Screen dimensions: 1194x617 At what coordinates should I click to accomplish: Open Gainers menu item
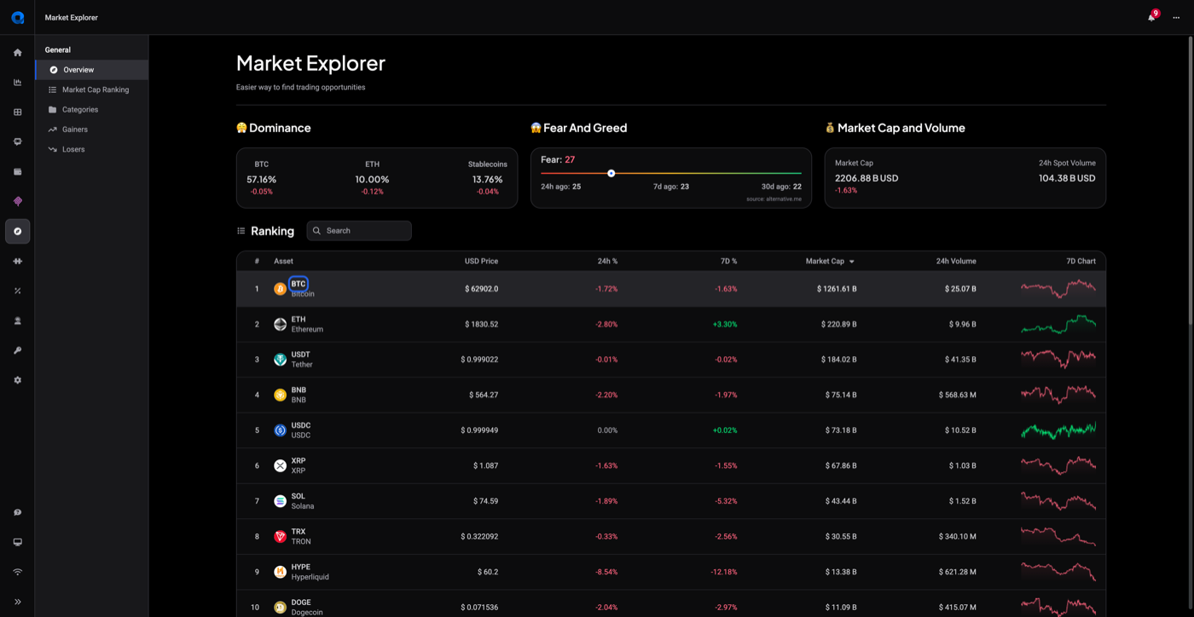pyautogui.click(x=92, y=130)
